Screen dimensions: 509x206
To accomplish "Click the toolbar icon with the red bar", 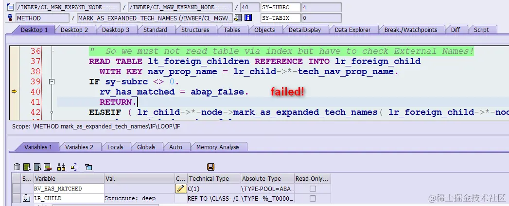I will point(48,167).
